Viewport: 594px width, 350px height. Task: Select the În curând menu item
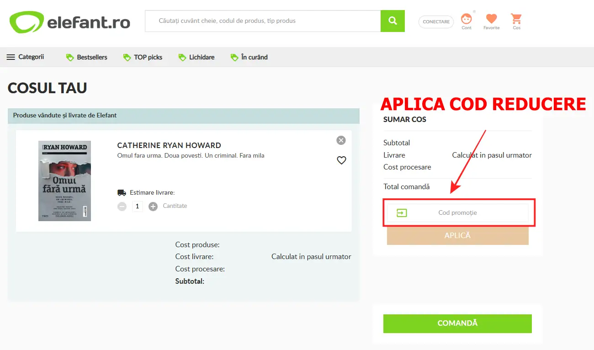(249, 57)
